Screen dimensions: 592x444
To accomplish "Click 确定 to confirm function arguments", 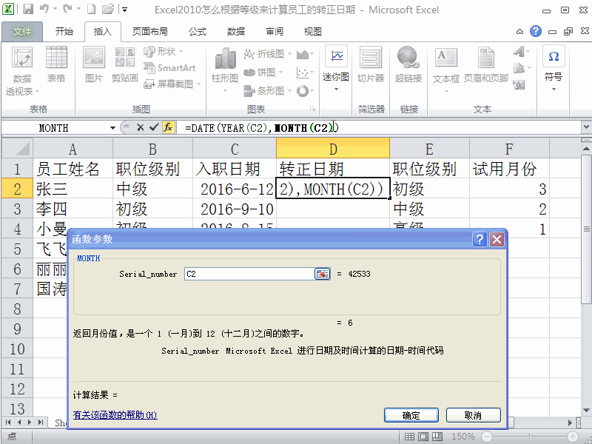I will click(411, 415).
